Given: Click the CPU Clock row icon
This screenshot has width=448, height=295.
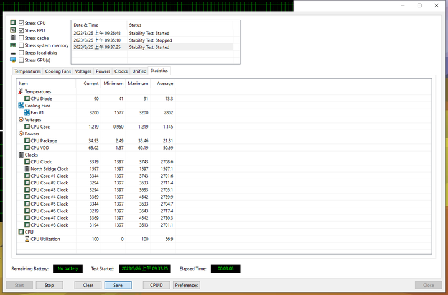Looking at the screenshot, I should (27, 161).
